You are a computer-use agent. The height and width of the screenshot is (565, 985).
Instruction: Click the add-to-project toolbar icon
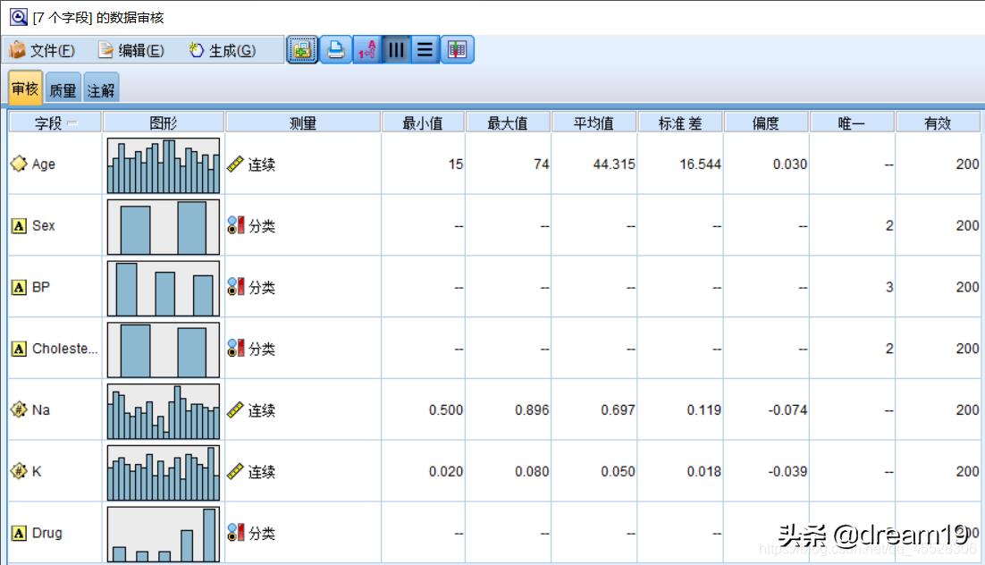tap(302, 50)
